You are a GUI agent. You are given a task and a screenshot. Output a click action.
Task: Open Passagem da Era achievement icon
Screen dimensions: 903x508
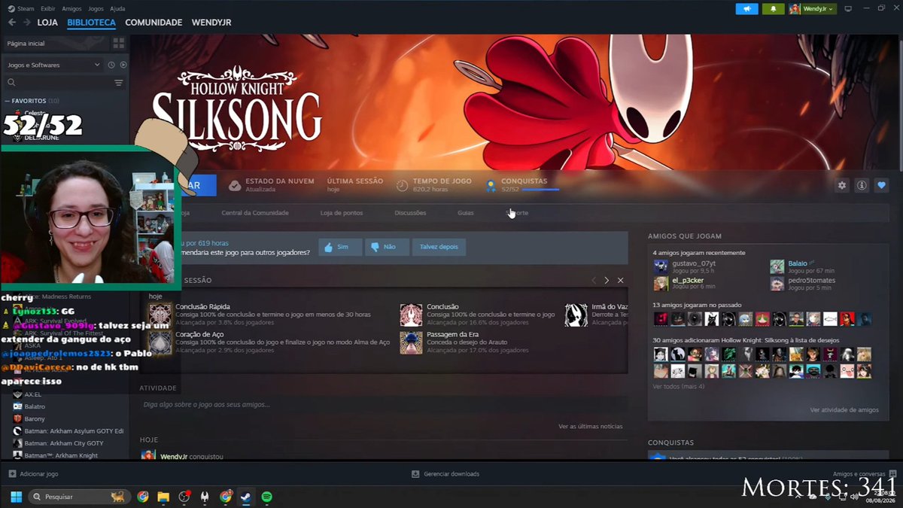[411, 342]
